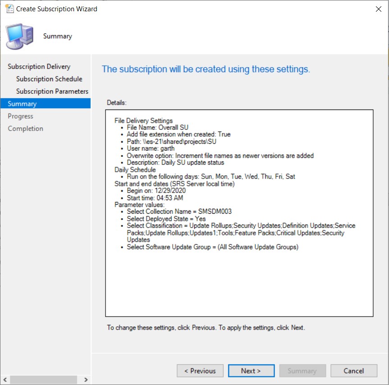
Task: Cancel the subscription wizard
Action: click(x=353, y=371)
